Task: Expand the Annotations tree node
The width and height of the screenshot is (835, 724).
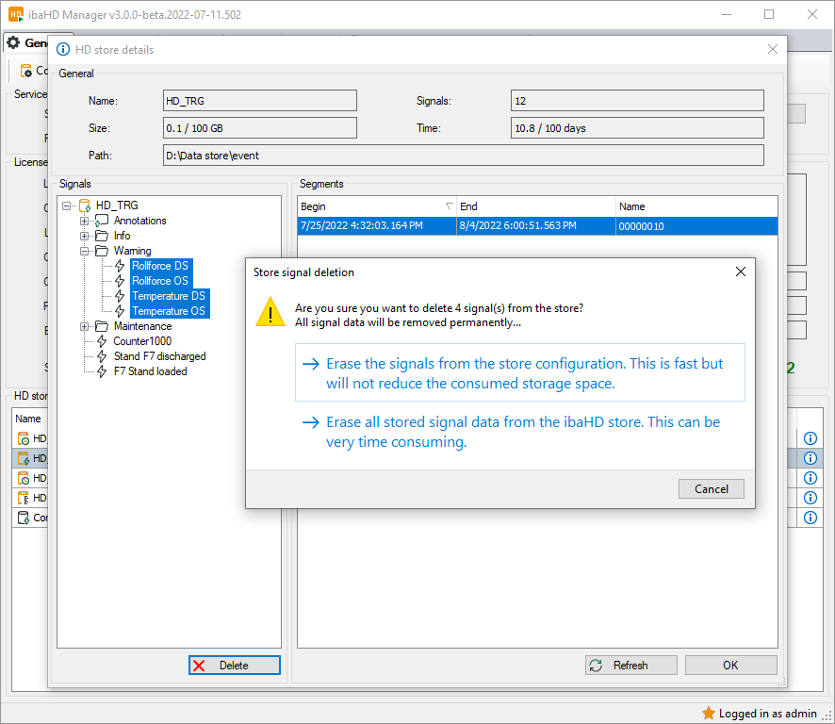Action: click(x=84, y=221)
